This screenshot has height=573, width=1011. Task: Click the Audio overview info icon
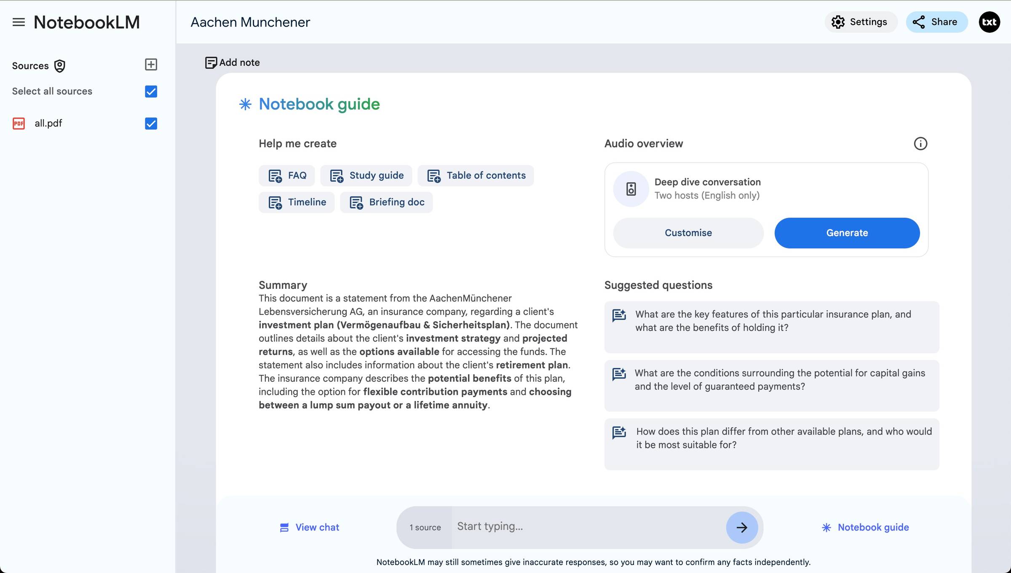coord(920,144)
